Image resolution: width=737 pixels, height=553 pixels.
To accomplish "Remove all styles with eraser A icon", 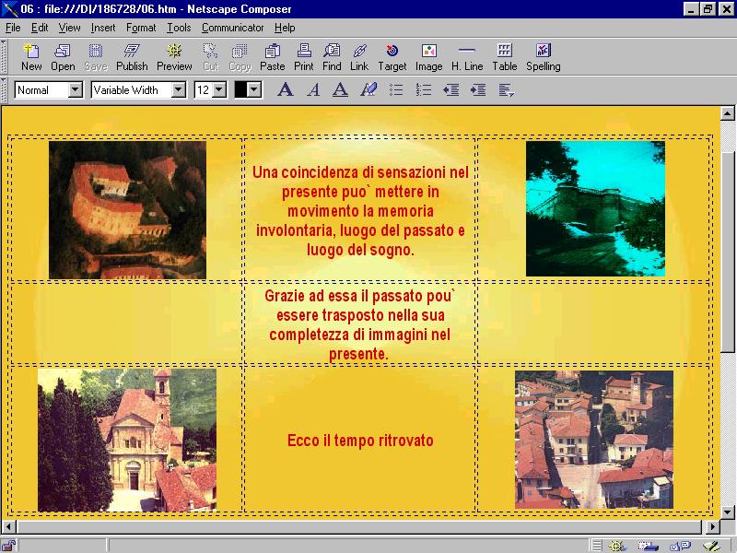I will (368, 89).
